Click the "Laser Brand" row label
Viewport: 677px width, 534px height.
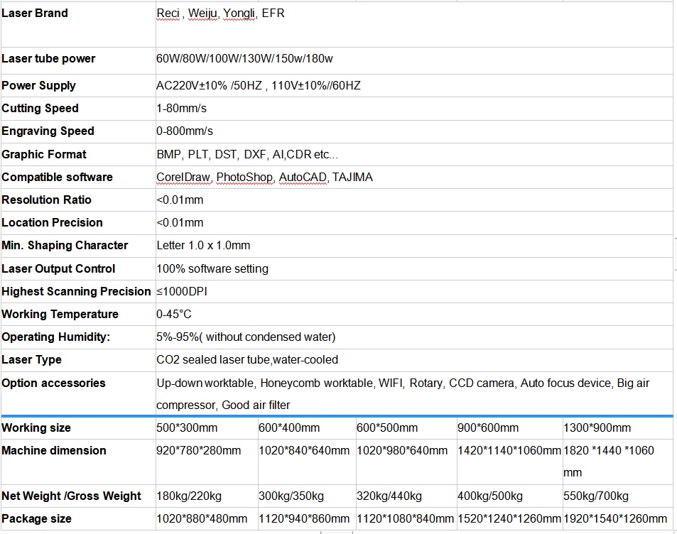click(35, 13)
